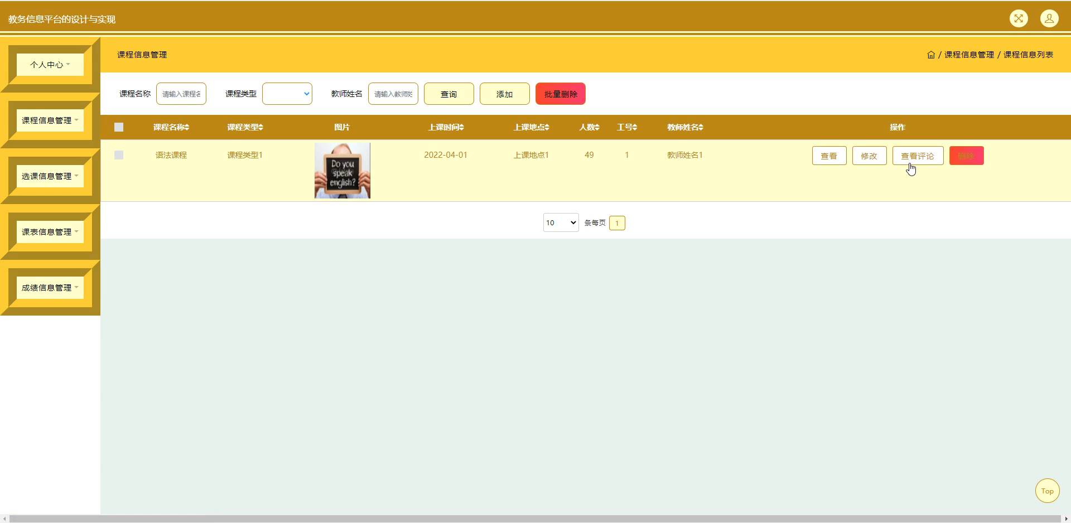Expand 成绩信息管理 sidebar menu
This screenshot has height=523, width=1071.
pyautogui.click(x=50, y=288)
